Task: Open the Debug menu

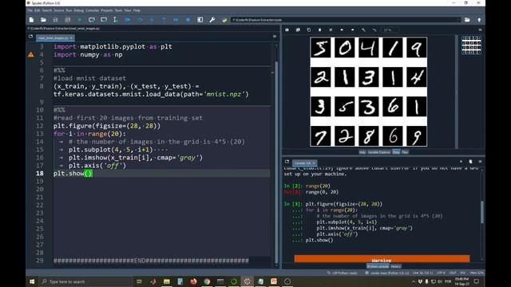Action: tap(78, 10)
